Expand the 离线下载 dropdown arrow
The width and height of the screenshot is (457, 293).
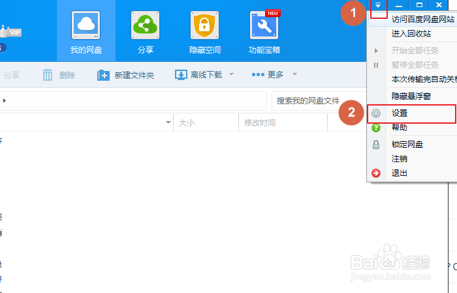(x=231, y=74)
